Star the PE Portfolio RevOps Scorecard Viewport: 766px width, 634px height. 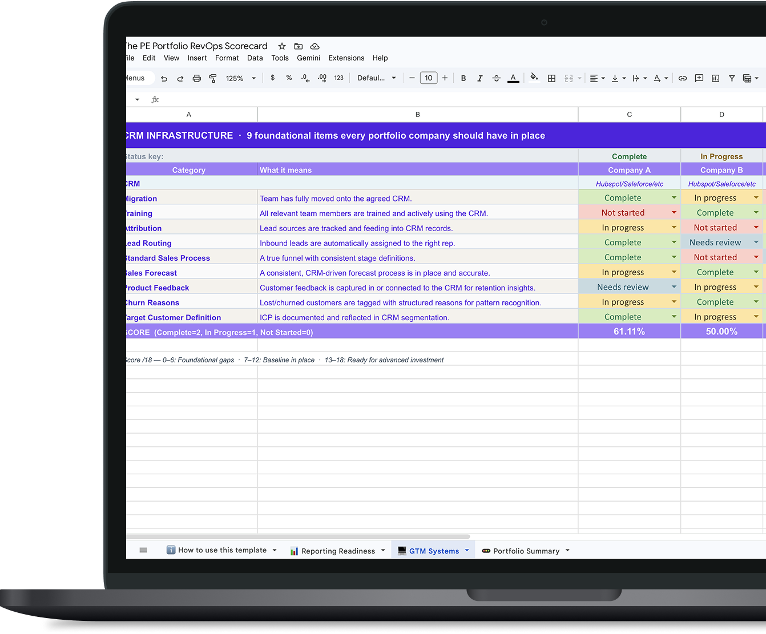click(282, 46)
